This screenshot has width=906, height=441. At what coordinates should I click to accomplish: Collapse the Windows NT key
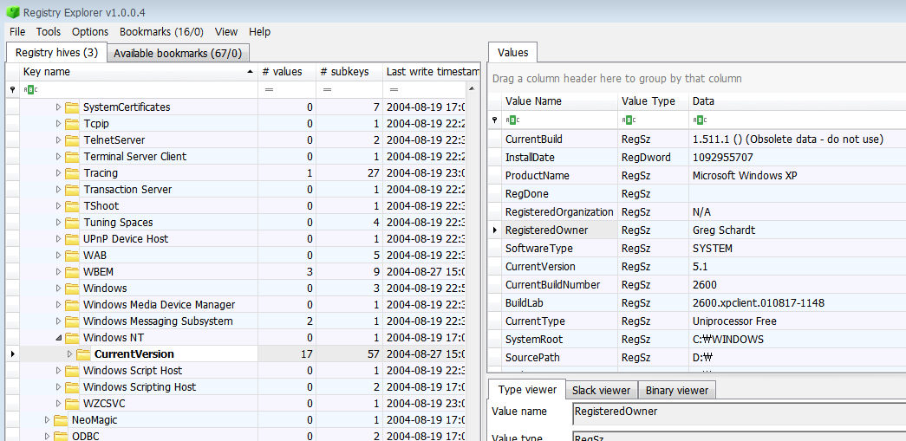click(x=58, y=338)
